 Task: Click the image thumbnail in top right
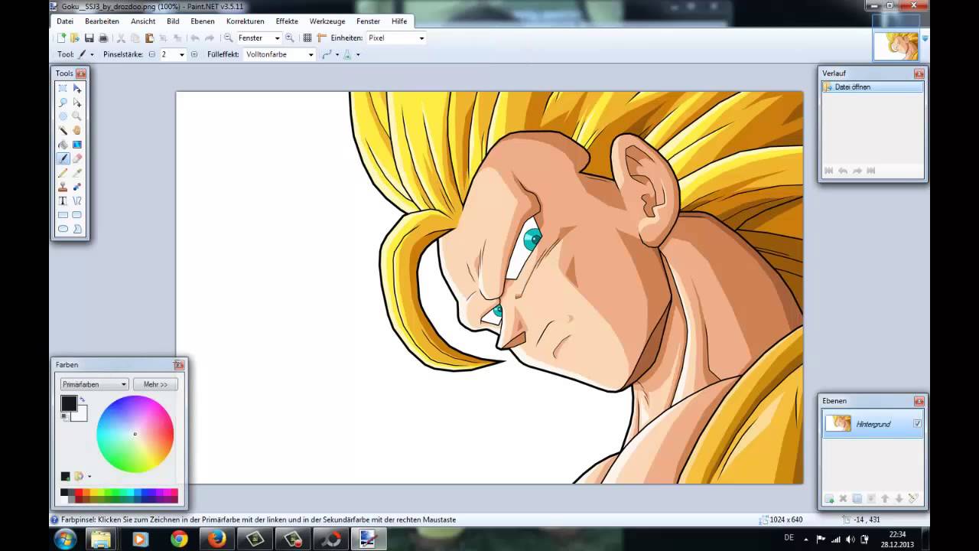click(896, 47)
